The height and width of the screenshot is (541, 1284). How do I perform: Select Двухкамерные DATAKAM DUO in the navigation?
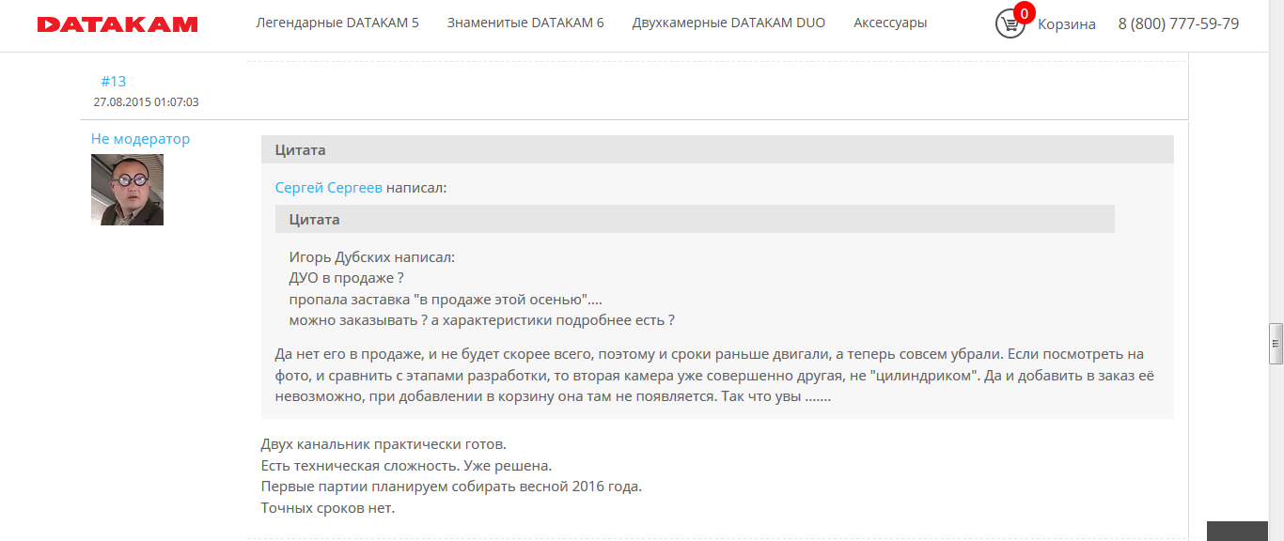click(728, 23)
